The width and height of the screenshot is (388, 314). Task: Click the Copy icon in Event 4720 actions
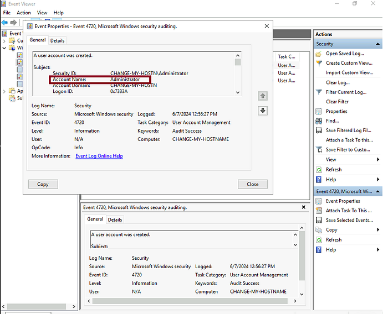click(319, 230)
